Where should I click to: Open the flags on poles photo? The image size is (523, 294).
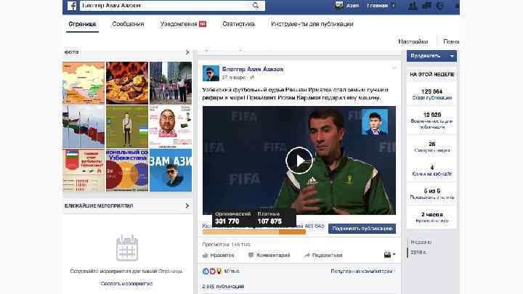[x=84, y=126]
